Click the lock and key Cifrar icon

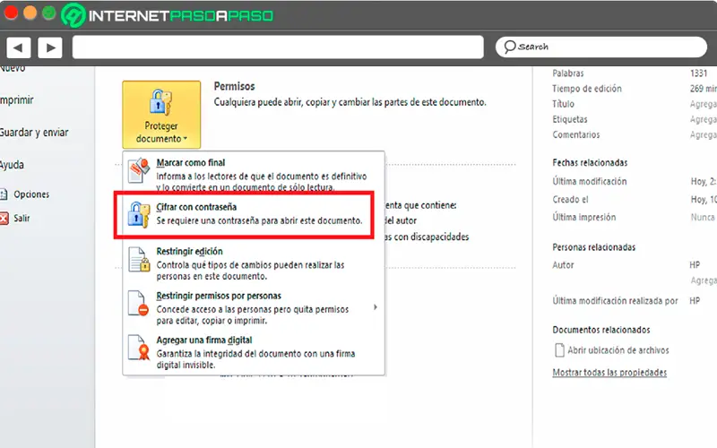pos(139,214)
